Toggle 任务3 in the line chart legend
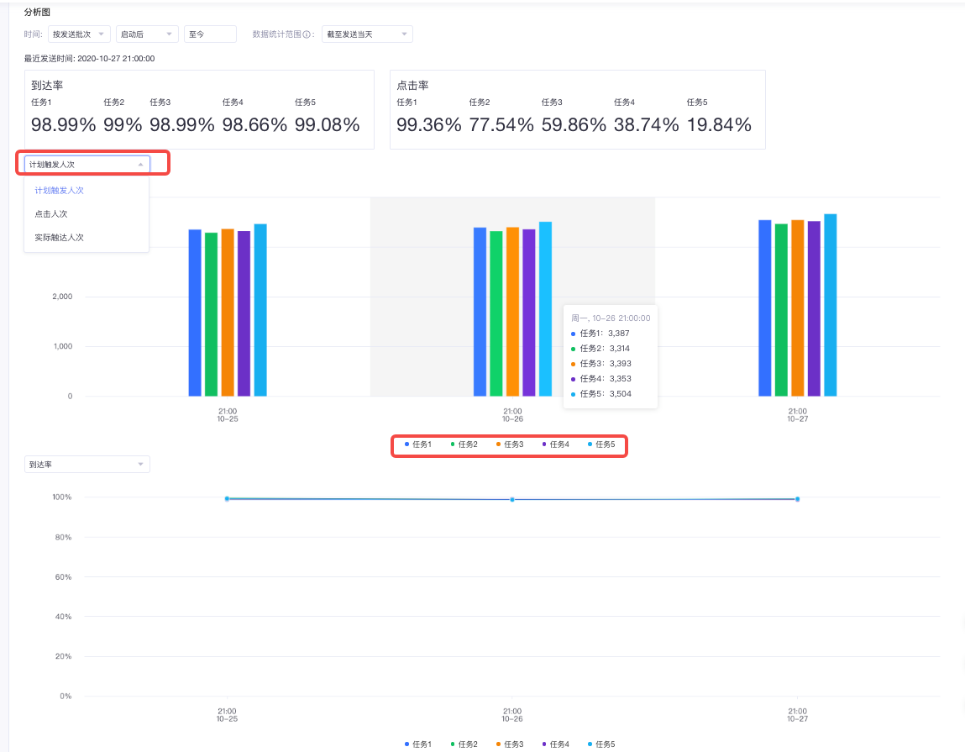The height and width of the screenshot is (752, 965). [510, 744]
